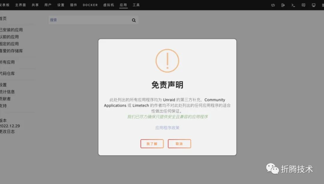Open the DOCKER menu tab
Viewport: 324px width, 184px height.
coord(90,5)
